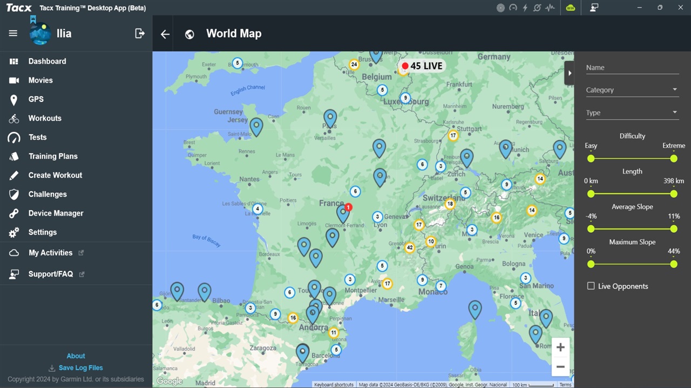Click the speedometer sensor icon in title bar
This screenshot has width=691, height=388.
click(x=513, y=8)
